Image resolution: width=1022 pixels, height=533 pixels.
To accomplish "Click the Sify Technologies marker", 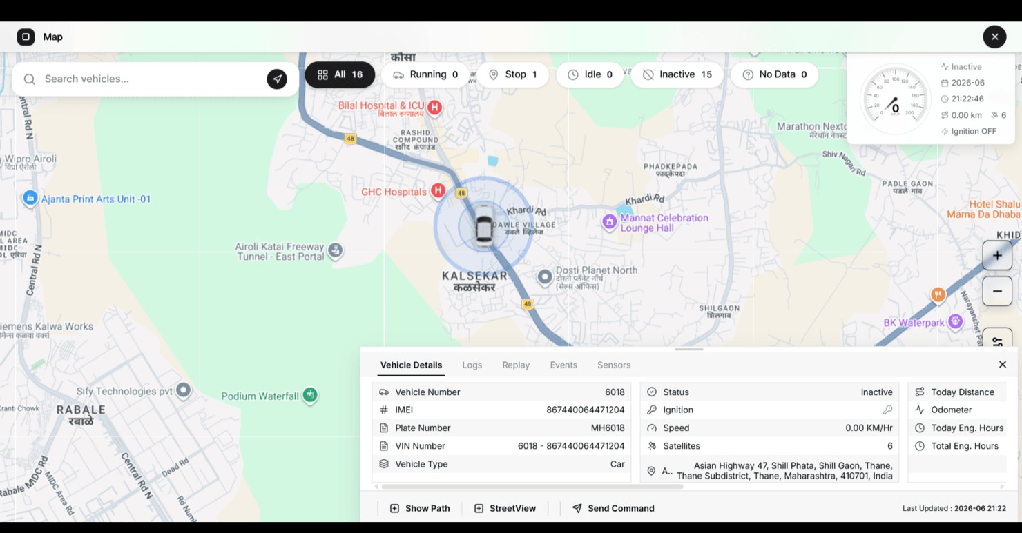I will click(183, 390).
